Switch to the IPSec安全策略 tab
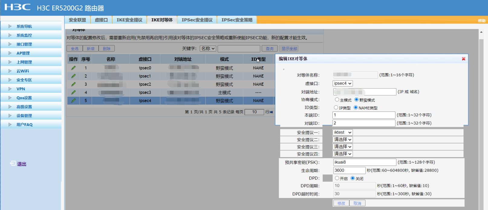The width and height of the screenshot is (488, 210). [x=237, y=20]
